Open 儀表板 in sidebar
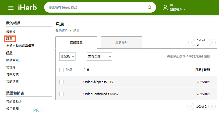 coord(11,32)
